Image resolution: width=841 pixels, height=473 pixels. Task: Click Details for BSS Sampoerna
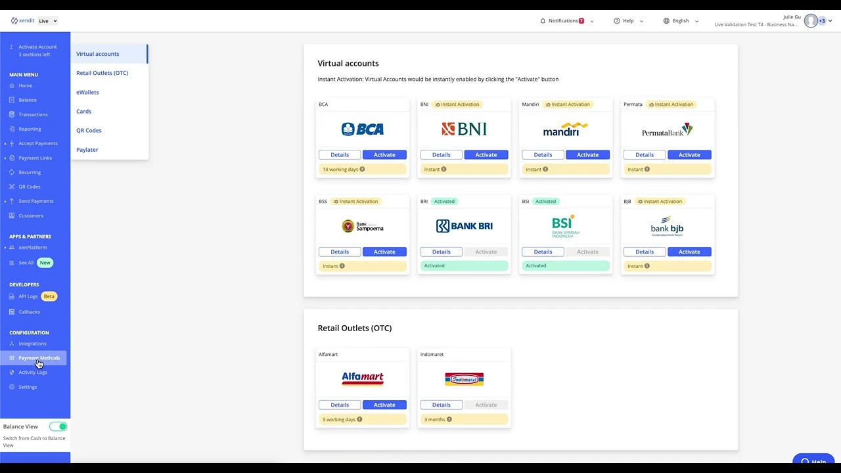(x=340, y=252)
